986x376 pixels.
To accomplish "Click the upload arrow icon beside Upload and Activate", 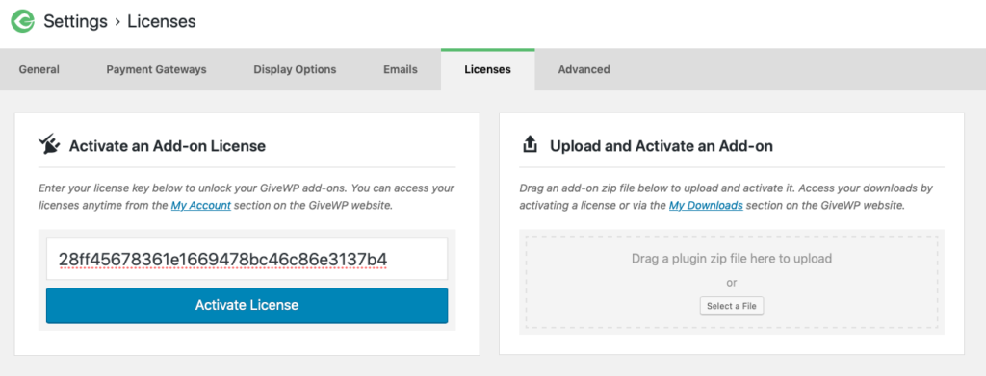I will click(531, 145).
